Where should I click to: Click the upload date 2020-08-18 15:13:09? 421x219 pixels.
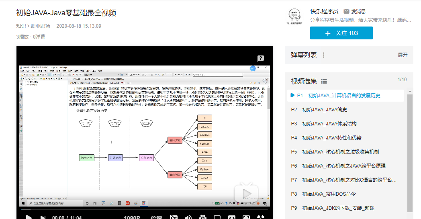coord(79,26)
